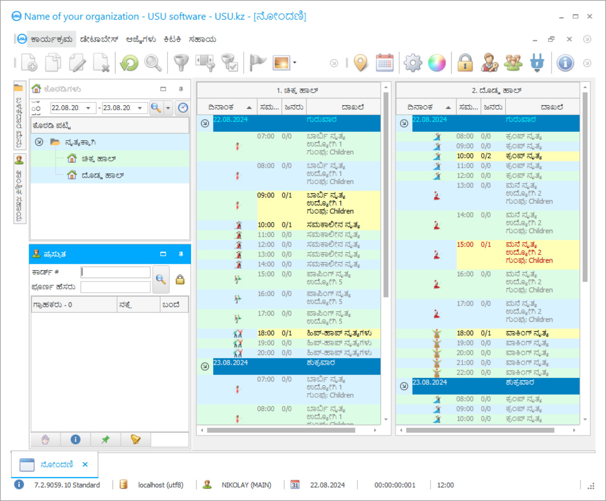Open the image icon dropdown arrow

click(x=294, y=63)
